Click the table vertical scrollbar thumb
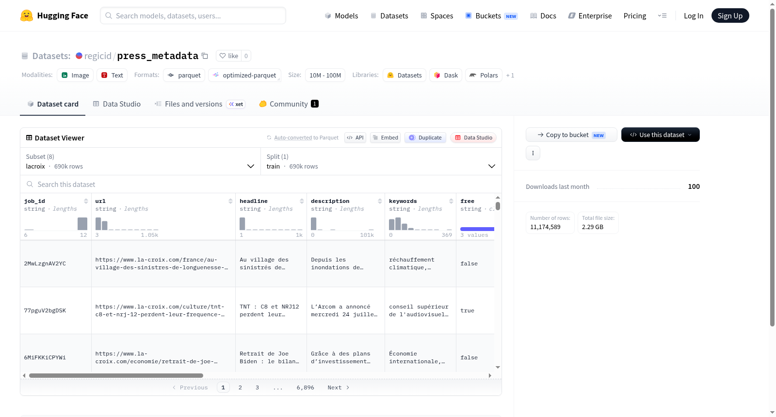Viewport: 776px width, 417px height. coord(498,206)
